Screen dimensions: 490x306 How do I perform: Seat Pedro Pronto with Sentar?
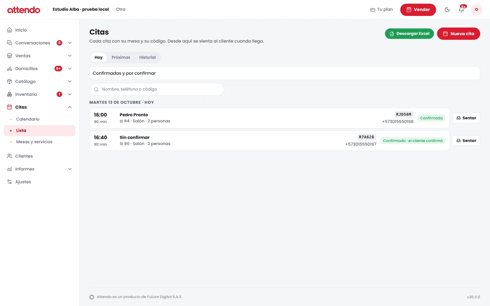pos(466,118)
